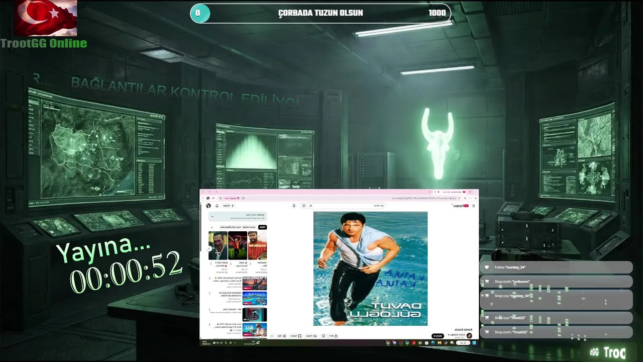The height and width of the screenshot is (362, 643).
Task: Select the black 'Tümü' filter chip
Action: tap(262, 227)
